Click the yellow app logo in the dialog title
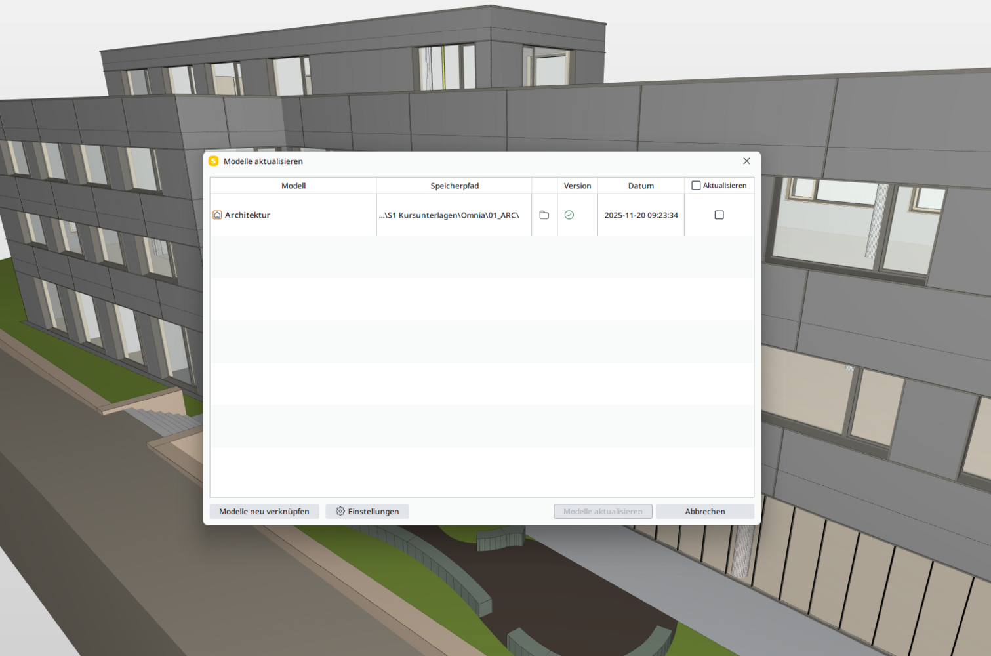 214,161
